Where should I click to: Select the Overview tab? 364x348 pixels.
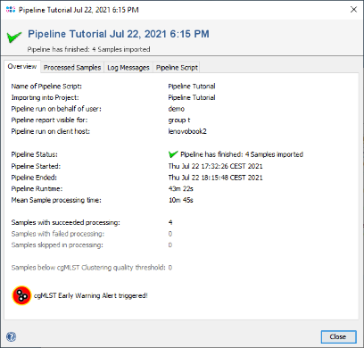(22, 67)
